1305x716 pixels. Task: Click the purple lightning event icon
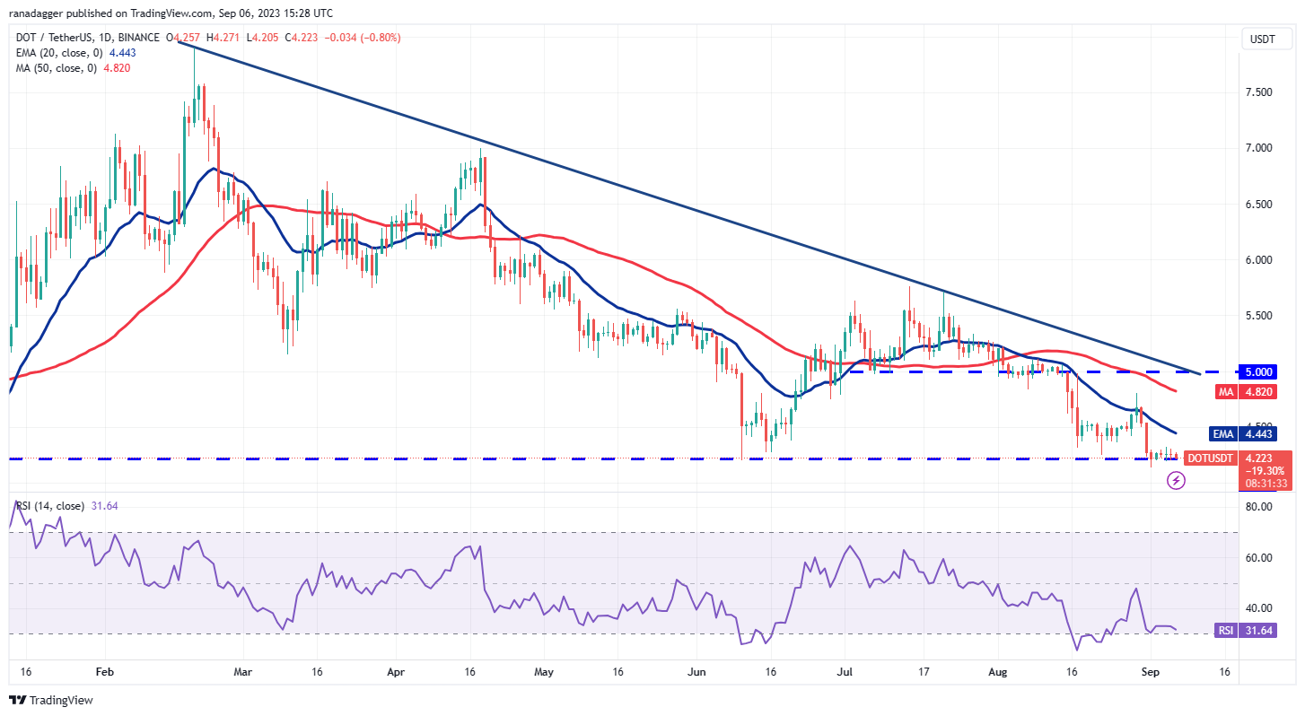(x=1176, y=481)
